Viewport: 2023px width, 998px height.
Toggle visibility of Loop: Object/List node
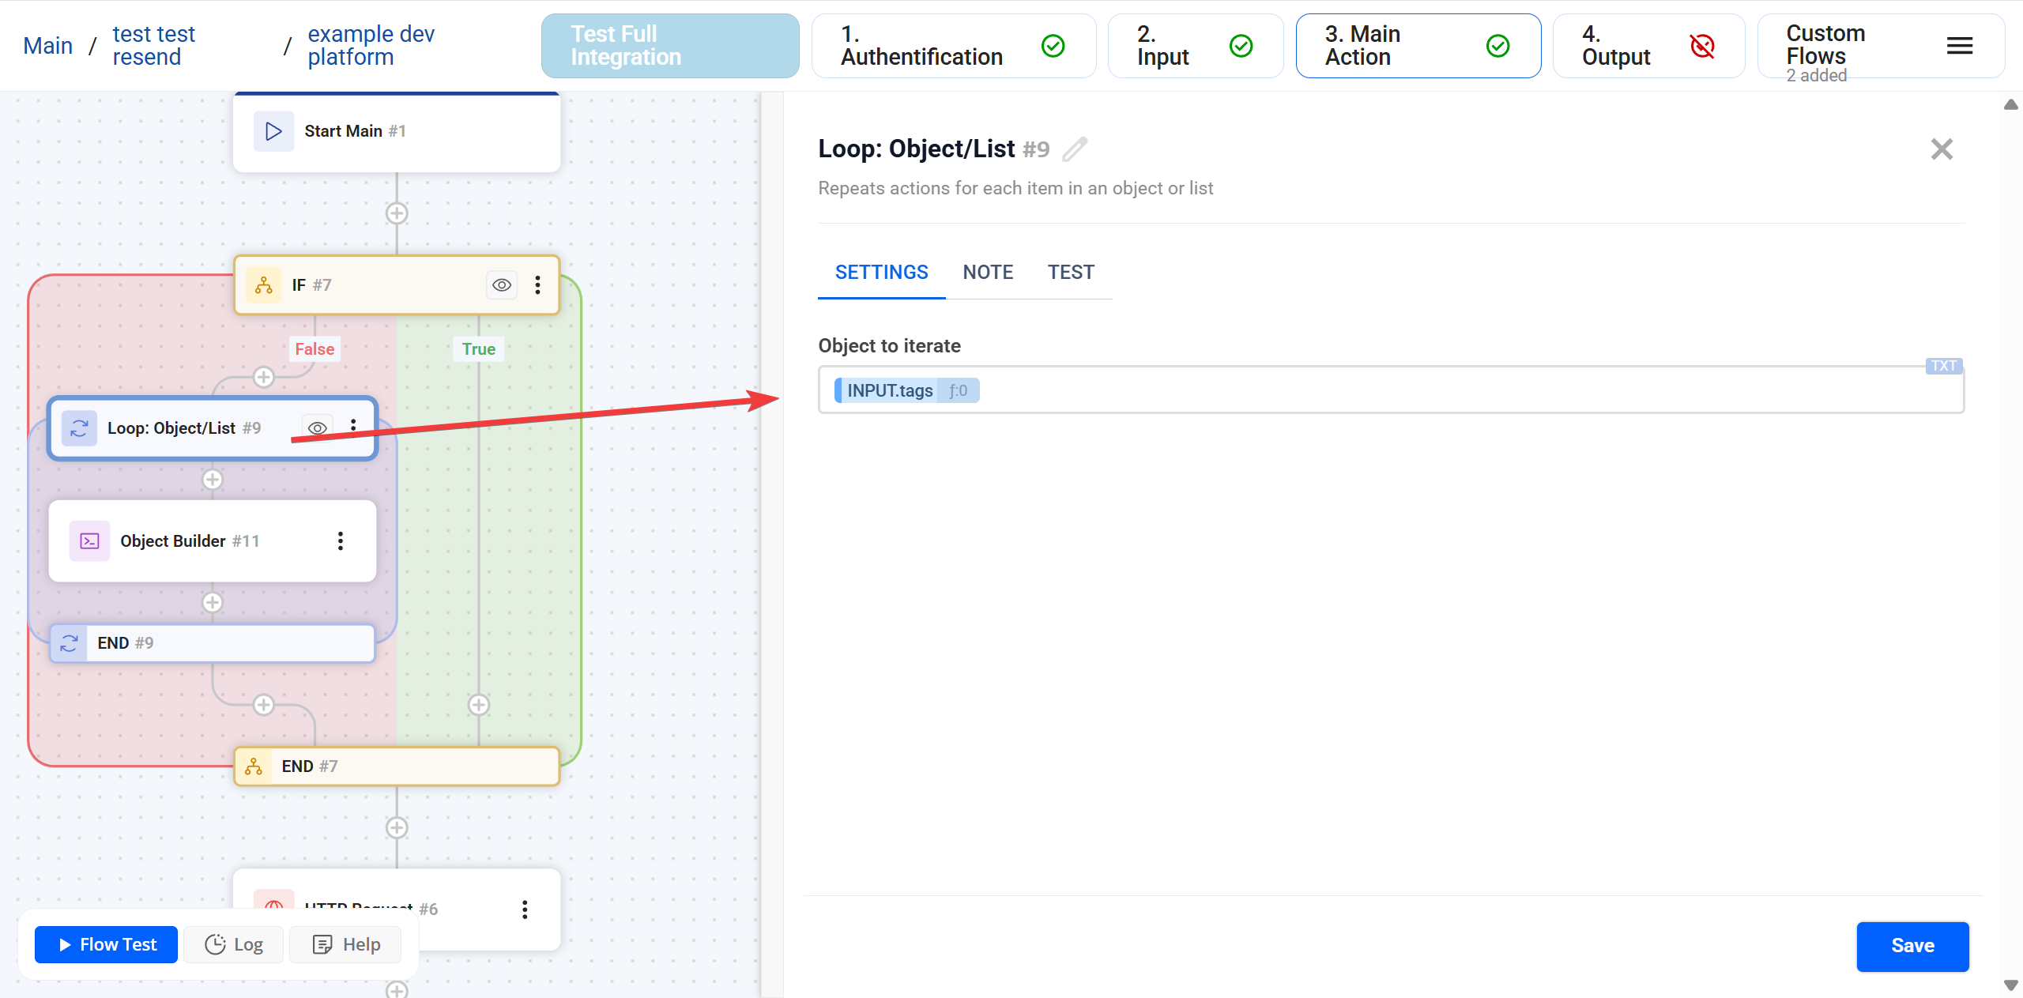click(x=316, y=427)
